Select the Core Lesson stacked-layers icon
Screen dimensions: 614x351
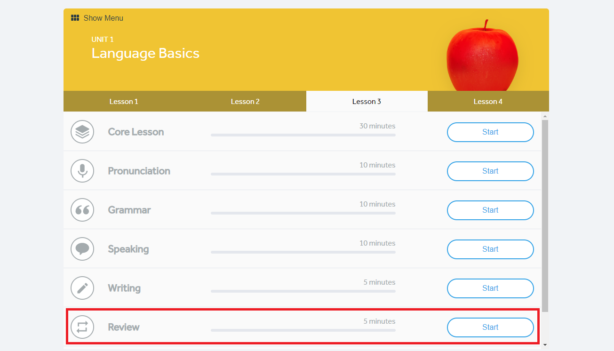tap(82, 132)
